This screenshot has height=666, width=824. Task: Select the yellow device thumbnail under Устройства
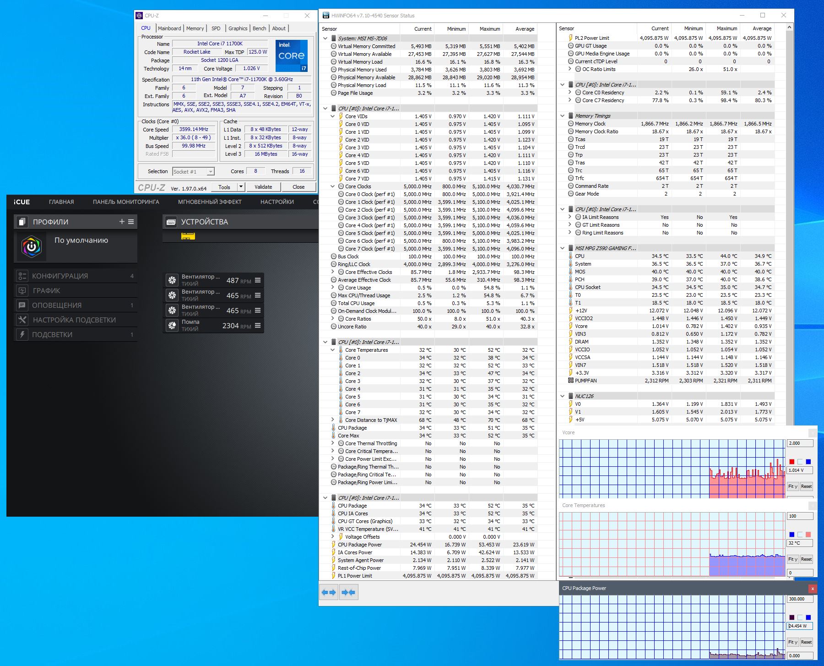(188, 236)
